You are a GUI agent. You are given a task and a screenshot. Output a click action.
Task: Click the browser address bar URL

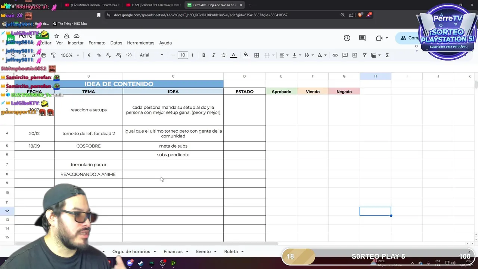coord(201,15)
